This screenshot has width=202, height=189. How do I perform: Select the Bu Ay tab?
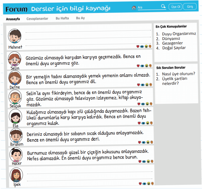[80, 18]
